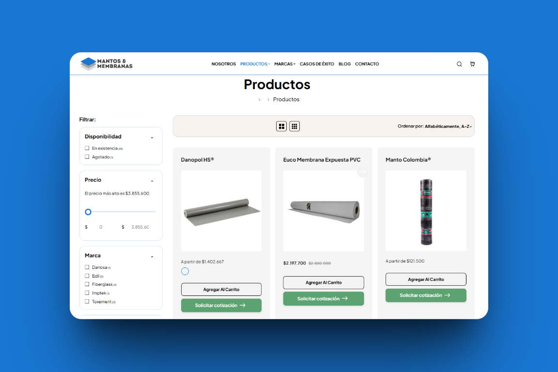
Task: Click the Mantos & Membranas logo
Action: [x=107, y=64]
